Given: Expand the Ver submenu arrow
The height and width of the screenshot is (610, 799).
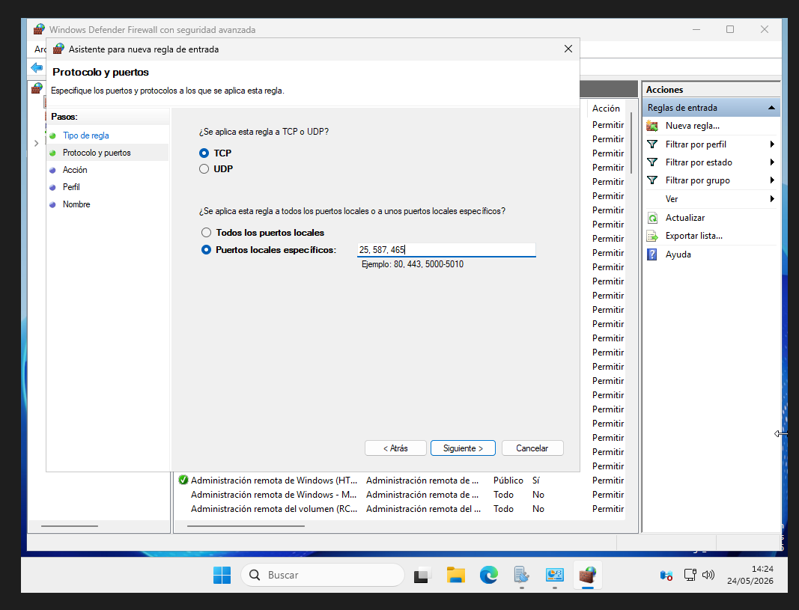Looking at the screenshot, I should tap(772, 199).
